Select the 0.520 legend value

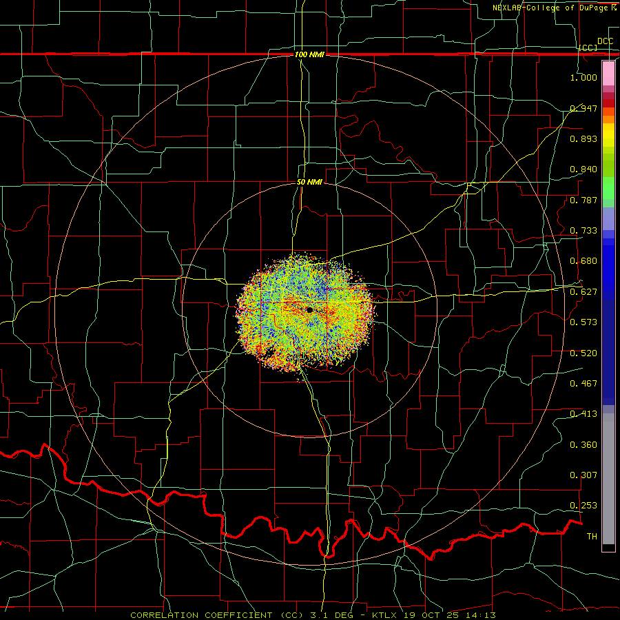pos(583,353)
